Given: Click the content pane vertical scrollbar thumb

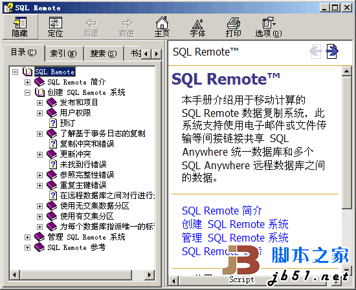Looking at the screenshot, I should [x=346, y=143].
